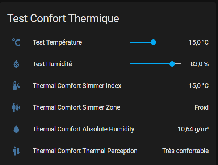Open the Thermal Comfort Thermal Perception details
218x165 pixels.
[110, 151]
